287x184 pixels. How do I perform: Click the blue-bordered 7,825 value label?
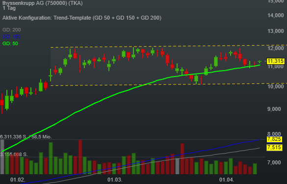[274, 139]
